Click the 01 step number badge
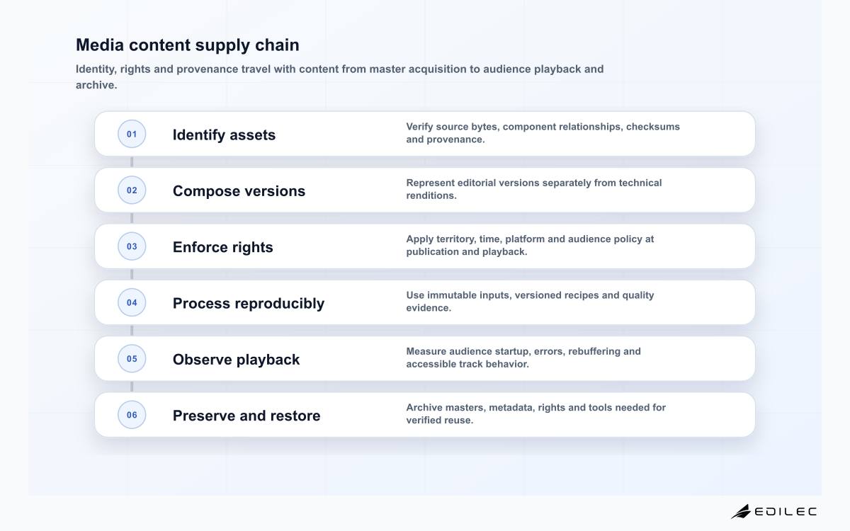 tap(132, 134)
